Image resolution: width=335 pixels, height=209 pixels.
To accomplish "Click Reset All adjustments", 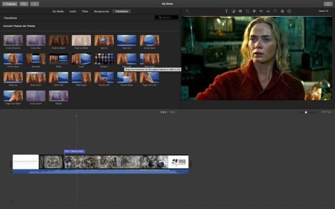I will 323,11.
